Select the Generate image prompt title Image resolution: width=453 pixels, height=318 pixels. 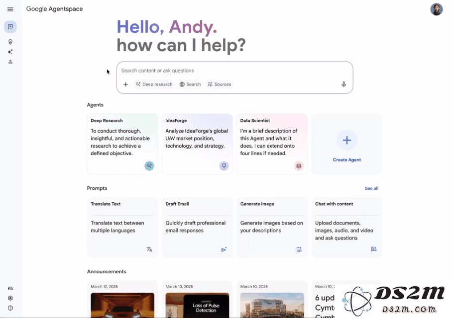[257, 204]
